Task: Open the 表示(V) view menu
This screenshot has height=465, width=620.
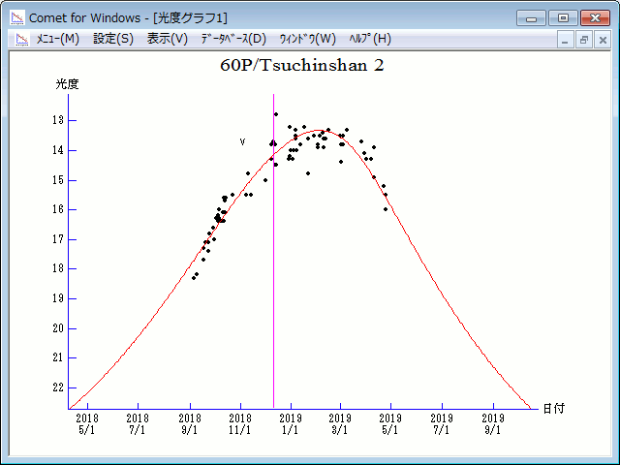Action: pos(167,39)
